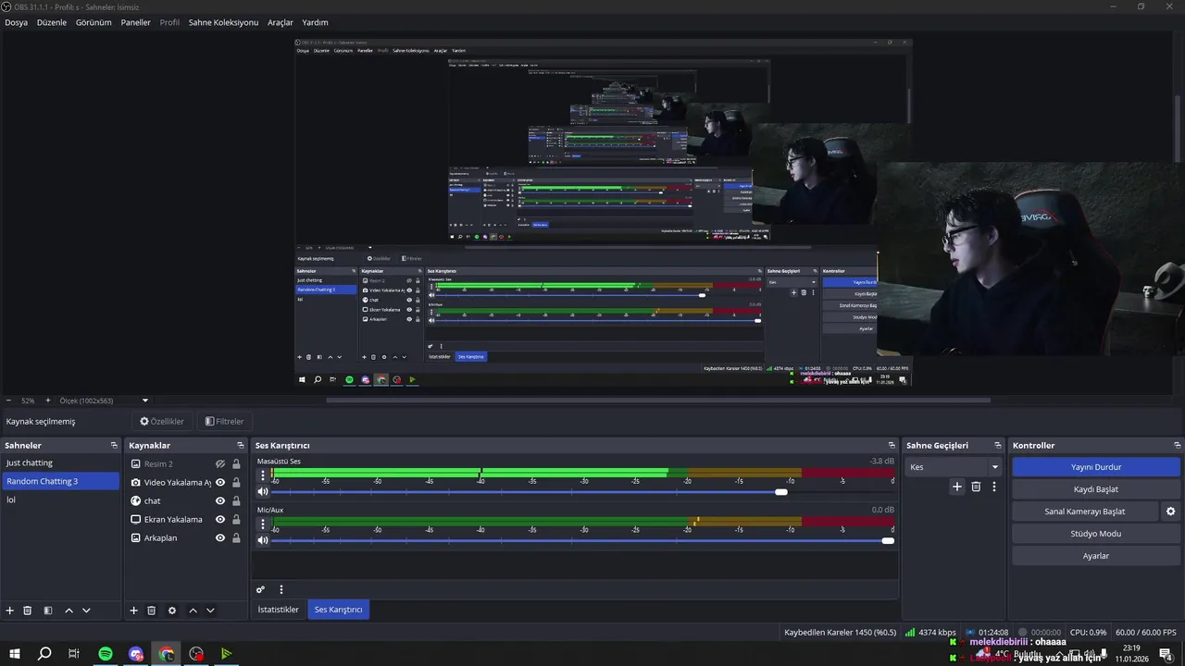Mute Masaüstü Ses speaker icon
Image resolution: width=1185 pixels, height=666 pixels.
coord(263,492)
